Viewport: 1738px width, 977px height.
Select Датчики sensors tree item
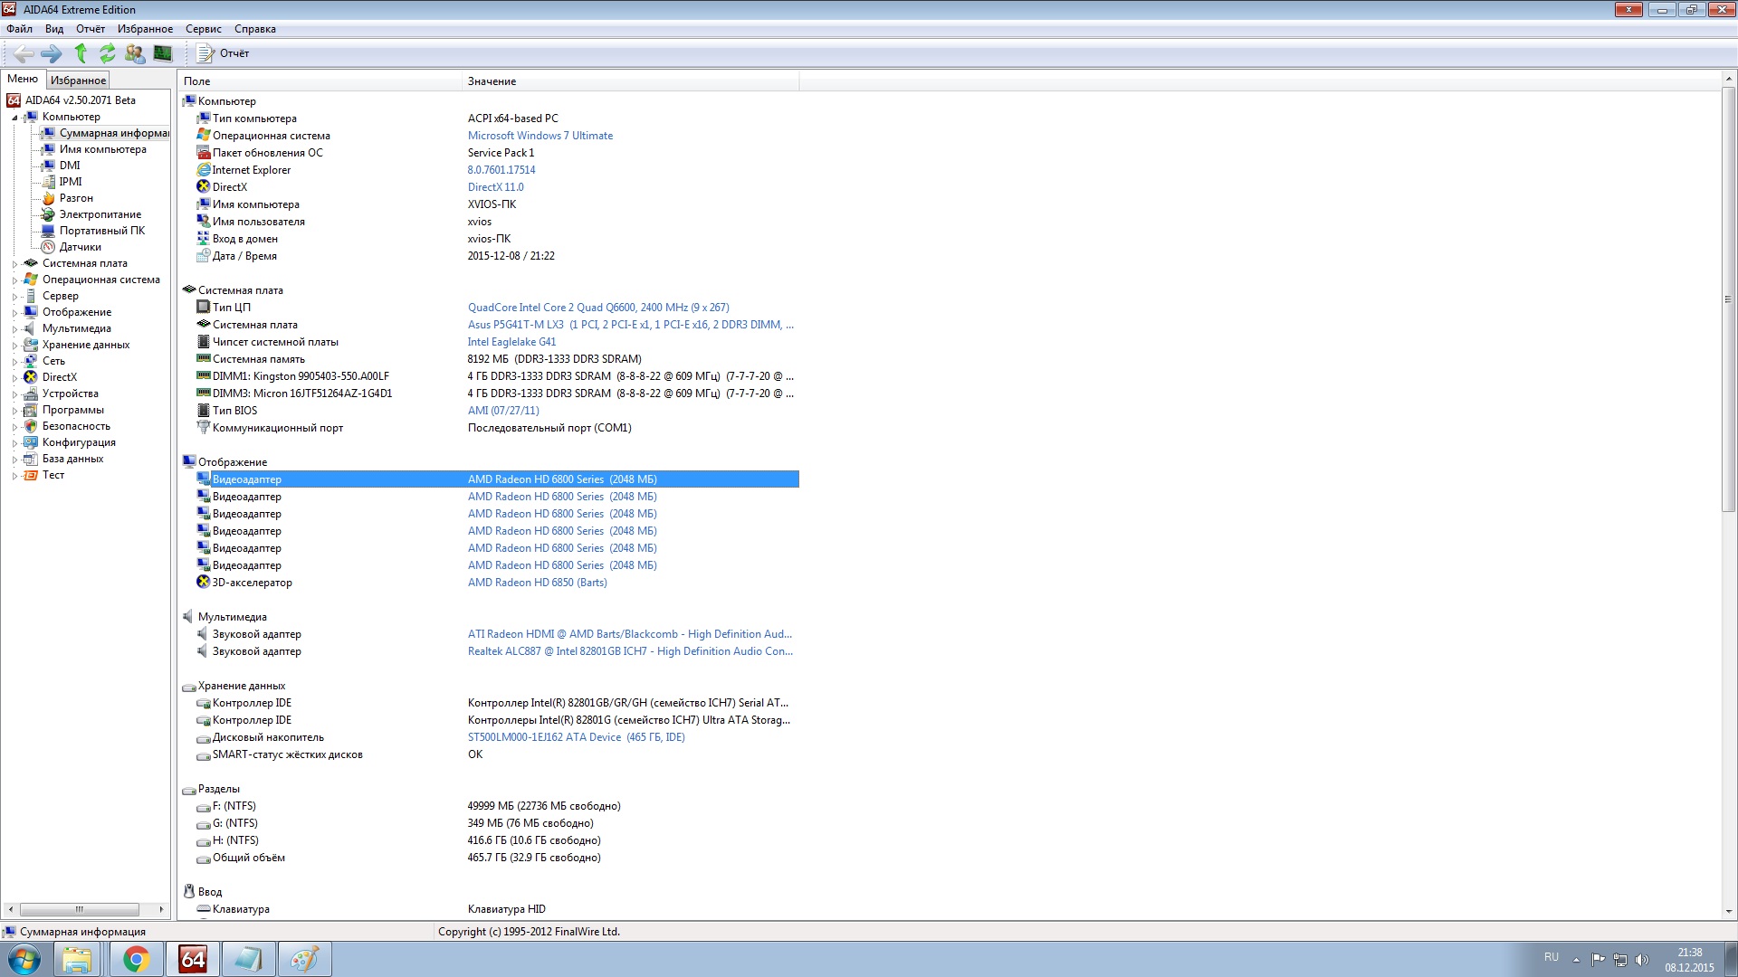point(80,247)
